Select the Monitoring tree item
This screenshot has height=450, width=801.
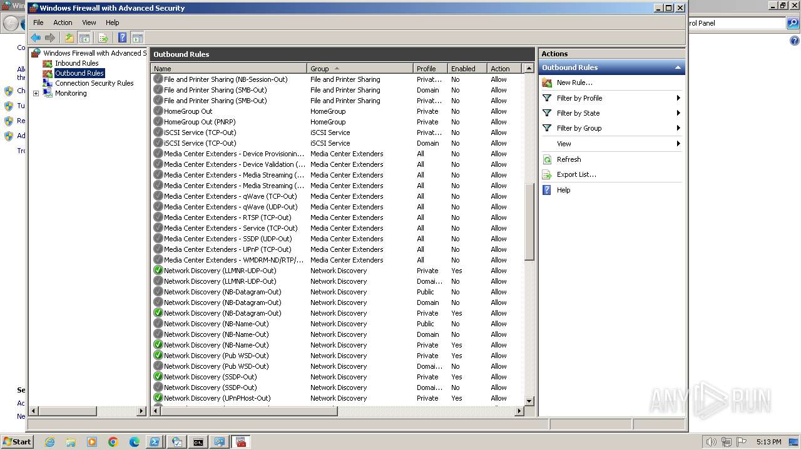[x=71, y=93]
